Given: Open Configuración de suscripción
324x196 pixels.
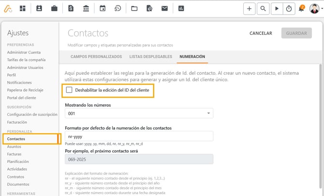Looking at the screenshot, I should [32, 114].
